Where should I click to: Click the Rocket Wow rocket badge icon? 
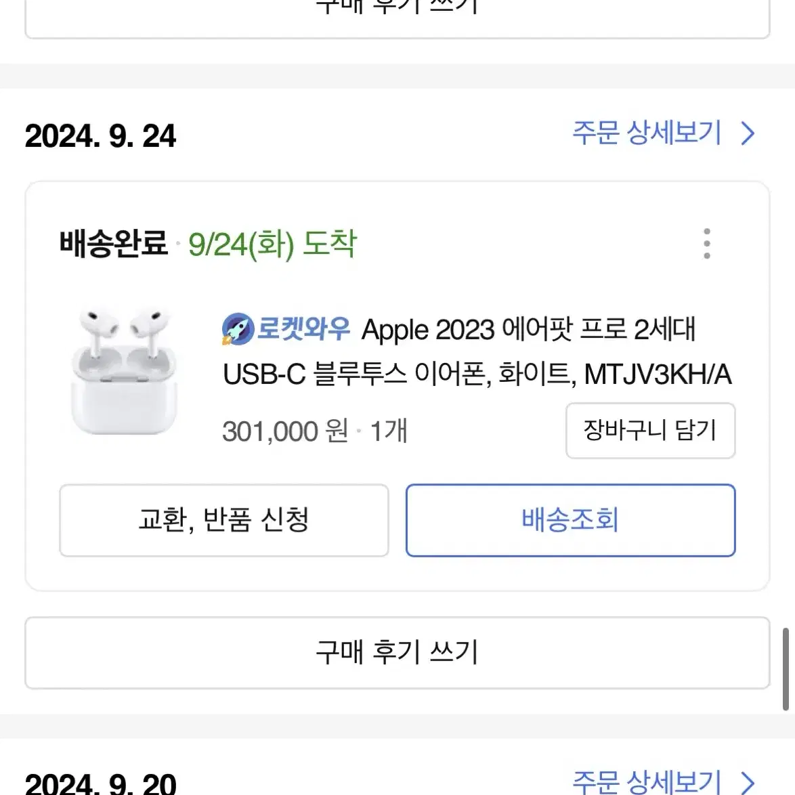tap(238, 329)
